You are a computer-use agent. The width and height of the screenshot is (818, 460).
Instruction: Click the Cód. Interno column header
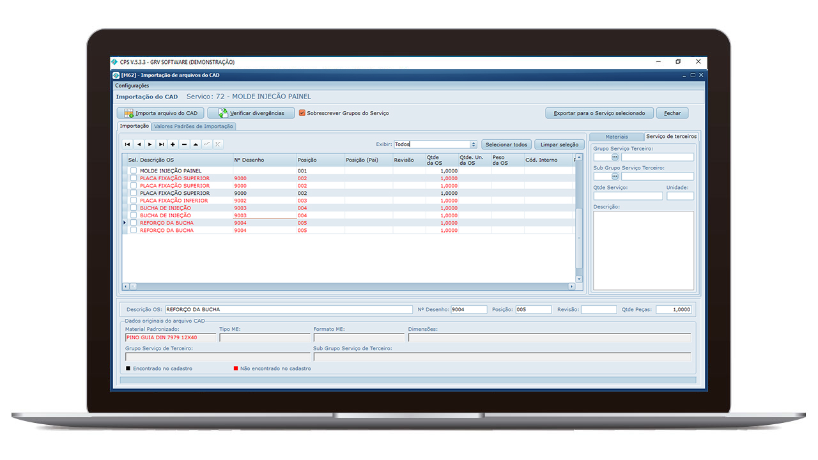(548, 160)
